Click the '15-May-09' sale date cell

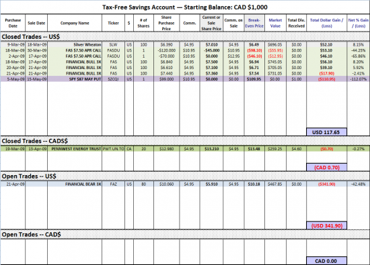(x=36, y=79)
